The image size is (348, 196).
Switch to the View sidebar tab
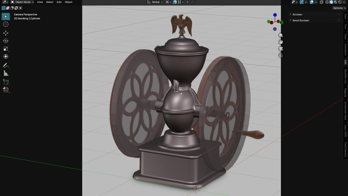345,36
